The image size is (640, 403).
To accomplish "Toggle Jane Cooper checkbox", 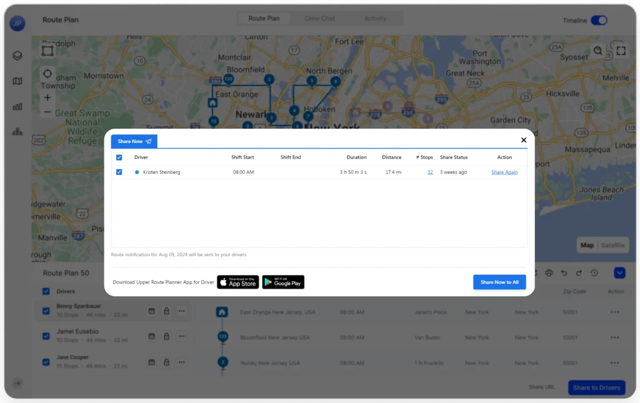I will tap(46, 362).
